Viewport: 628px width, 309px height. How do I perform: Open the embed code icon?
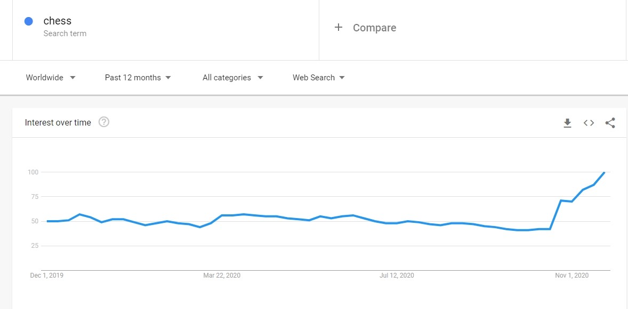(x=589, y=123)
